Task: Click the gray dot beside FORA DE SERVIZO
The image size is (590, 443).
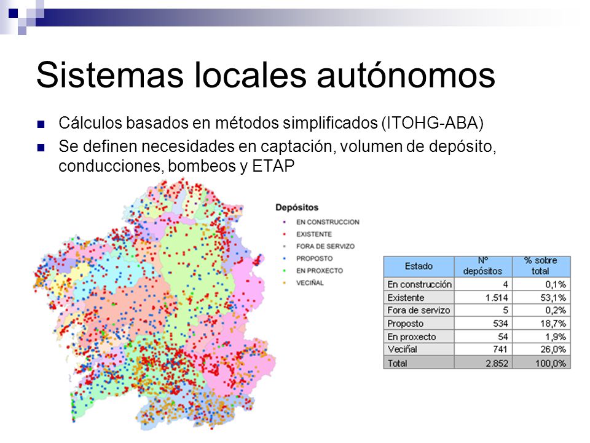Action: (284, 246)
